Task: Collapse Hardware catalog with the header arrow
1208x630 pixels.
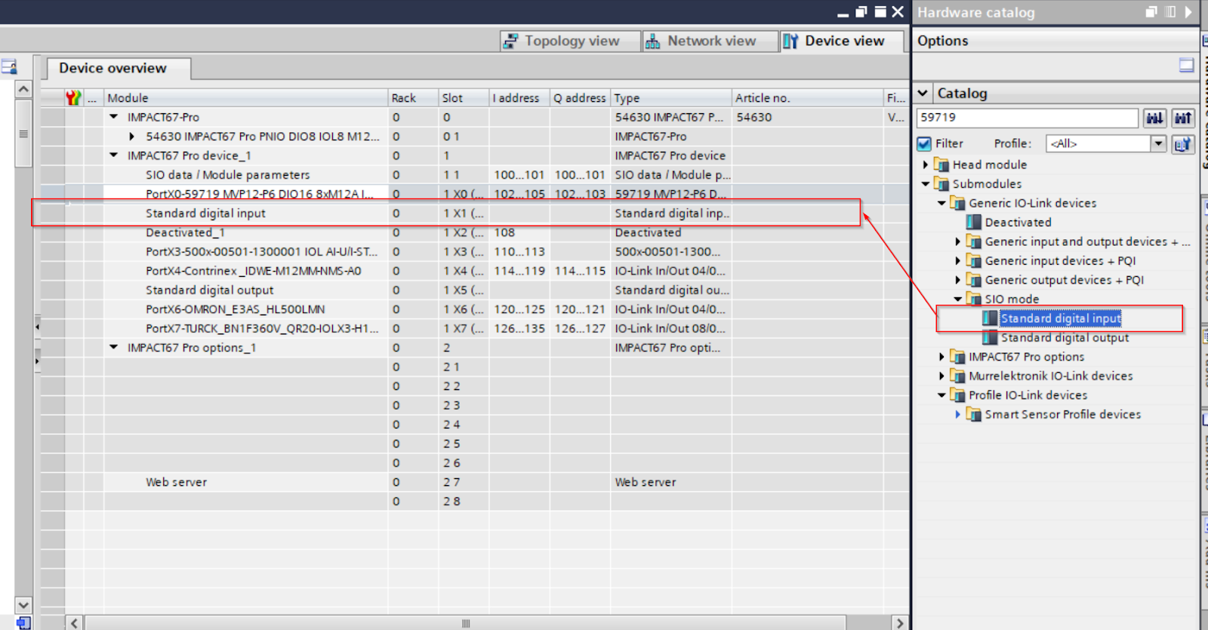Action: tap(1188, 12)
